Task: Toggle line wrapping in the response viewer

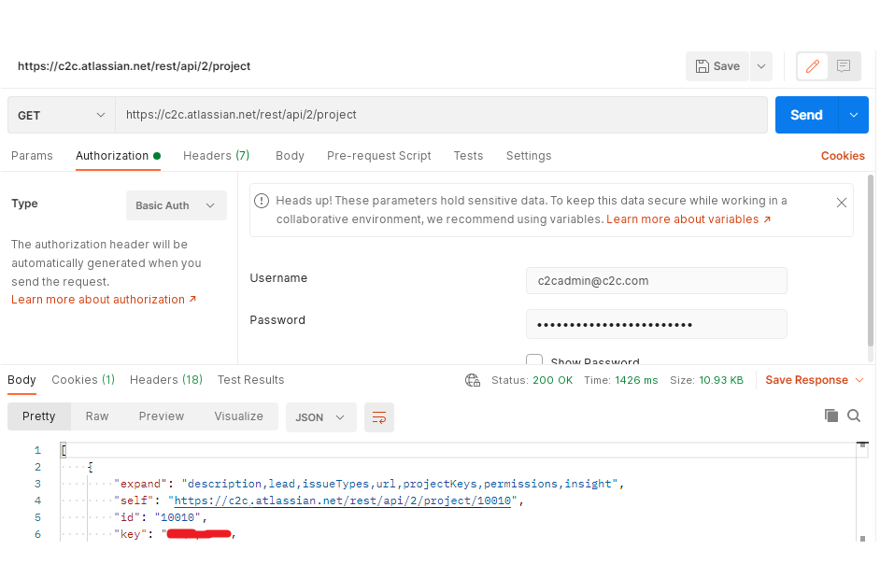Action: coord(379,417)
